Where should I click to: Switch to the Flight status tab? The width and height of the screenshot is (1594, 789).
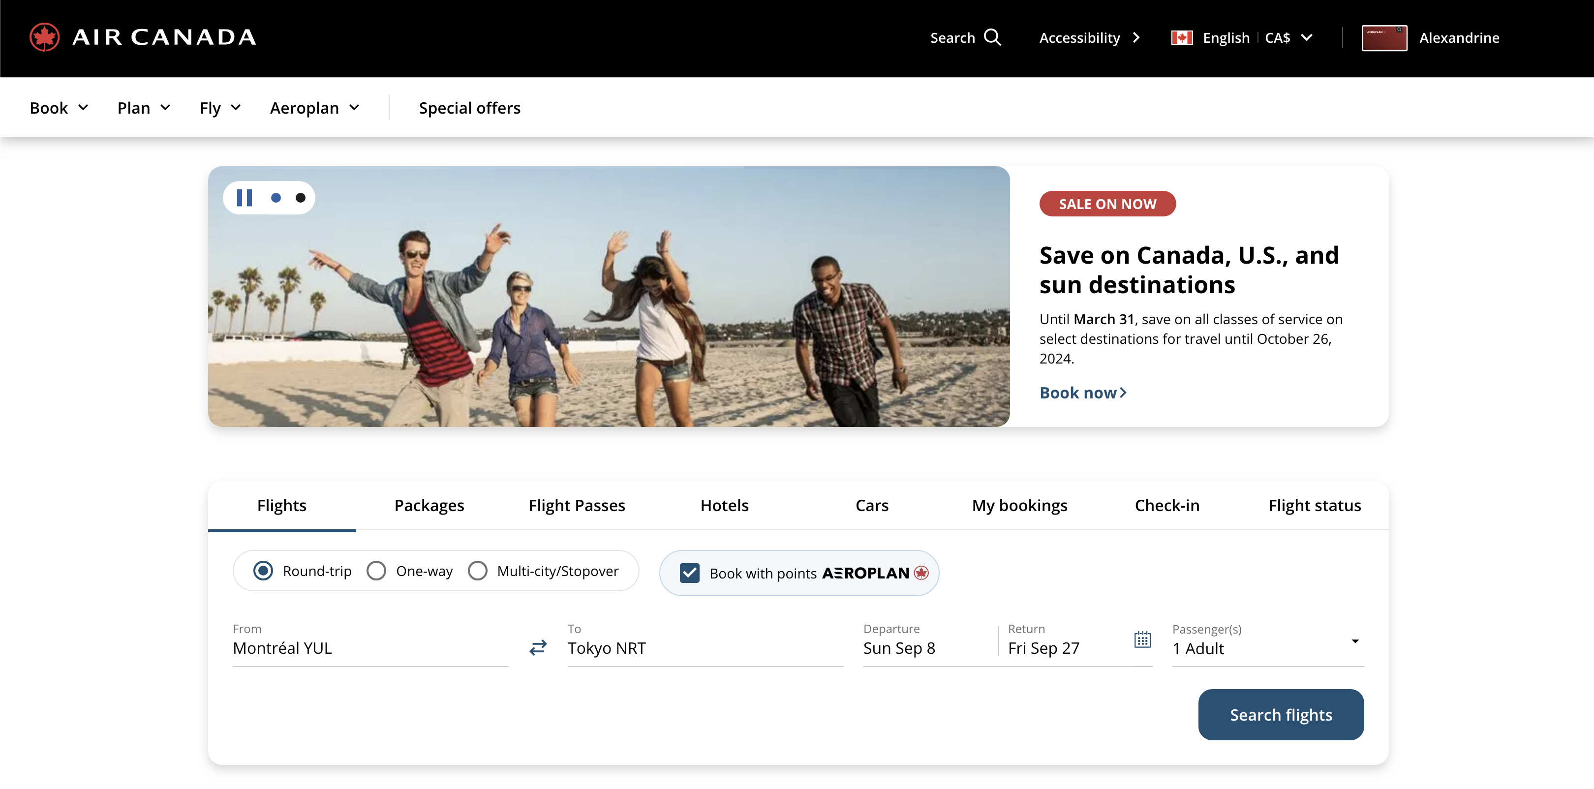(x=1315, y=506)
